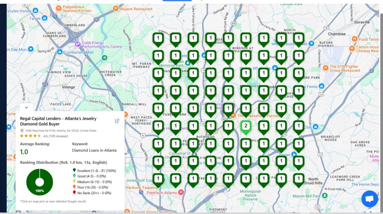
Task: Click the Hankook Taqueria map label
Action: click(141, 187)
